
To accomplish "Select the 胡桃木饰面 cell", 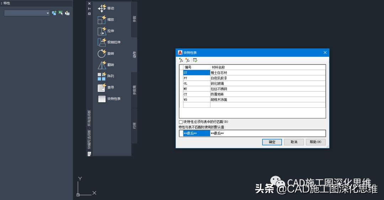I will 268,99.
